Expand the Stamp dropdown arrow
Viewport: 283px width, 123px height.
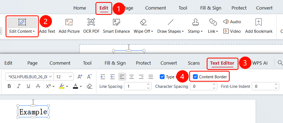(201, 31)
